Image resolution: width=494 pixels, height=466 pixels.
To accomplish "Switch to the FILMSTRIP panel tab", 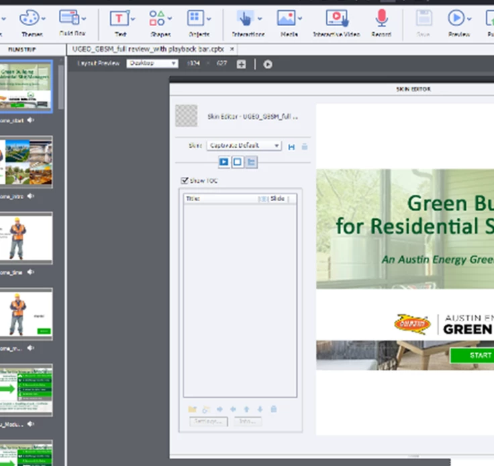I will pyautogui.click(x=21, y=50).
